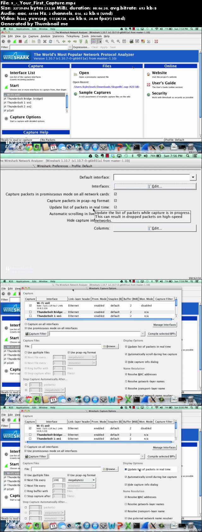Image resolution: width=202 pixels, height=532 pixels.
Task: Click the restart capture toolbar icon in top frame
Action: point(26,41)
